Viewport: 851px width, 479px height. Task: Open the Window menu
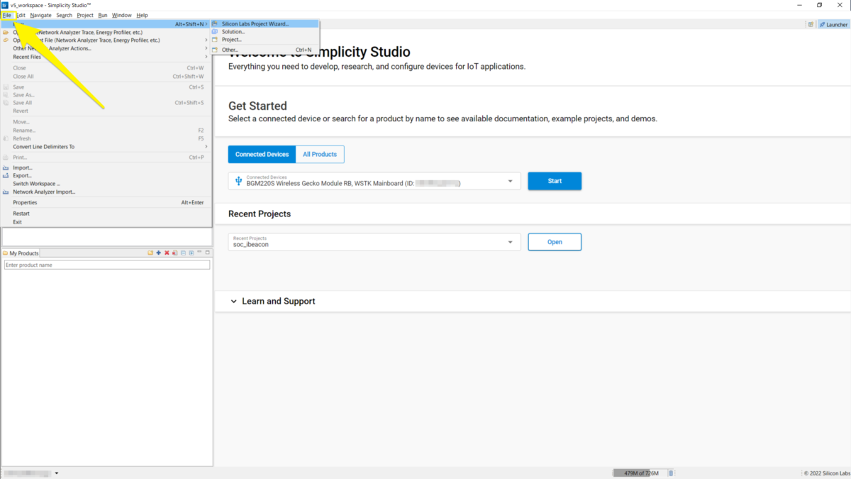pyautogui.click(x=122, y=15)
